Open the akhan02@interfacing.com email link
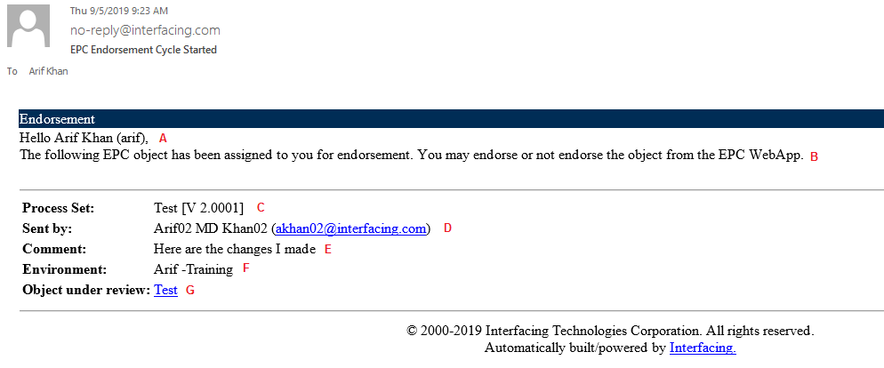 click(351, 228)
